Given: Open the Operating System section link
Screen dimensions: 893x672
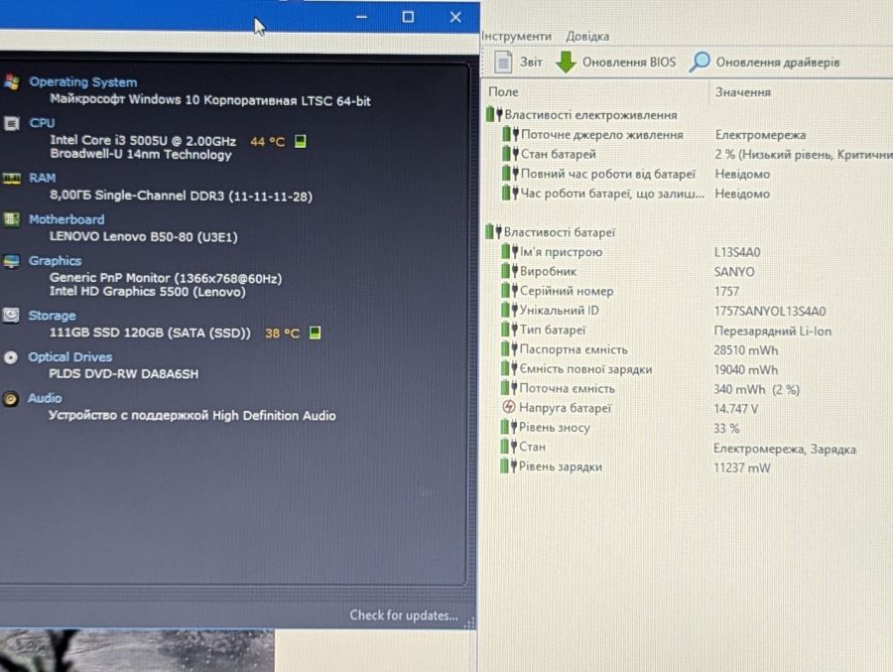Looking at the screenshot, I should (x=83, y=82).
